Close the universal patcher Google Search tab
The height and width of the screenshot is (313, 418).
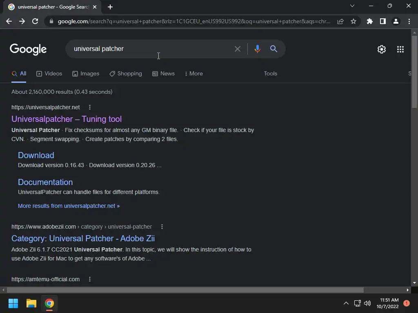95,7
